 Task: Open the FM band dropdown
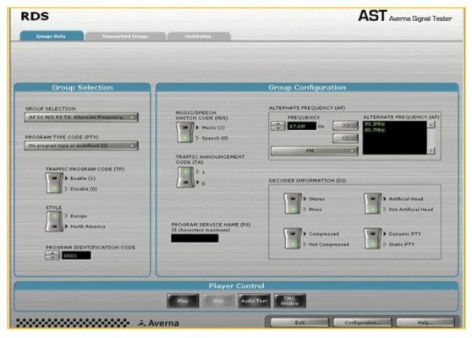click(x=315, y=151)
